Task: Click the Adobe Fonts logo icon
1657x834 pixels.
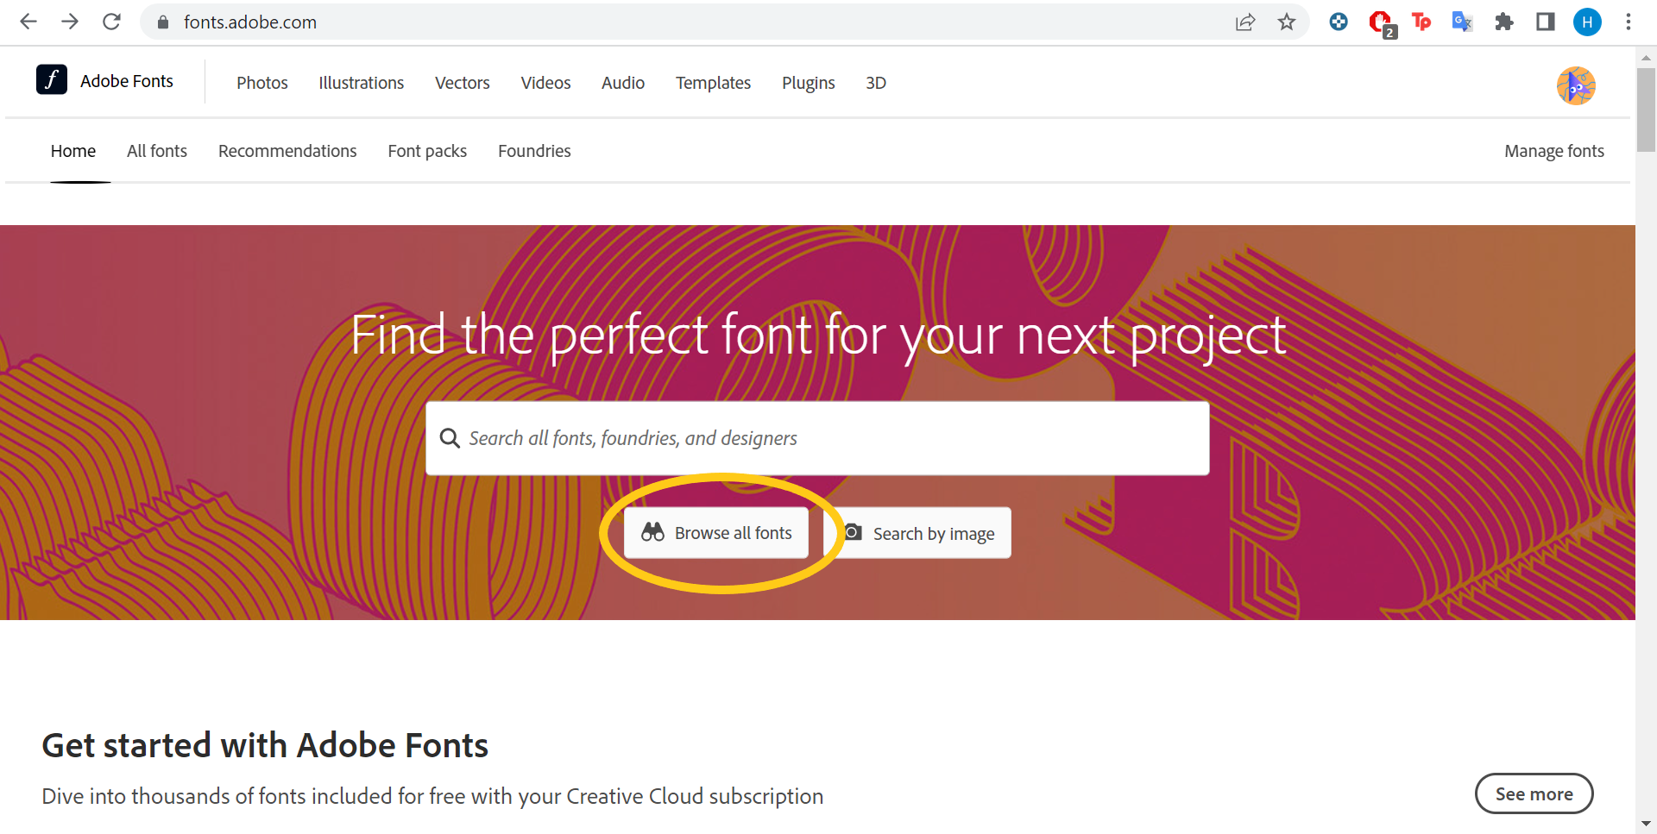Action: 52,79
